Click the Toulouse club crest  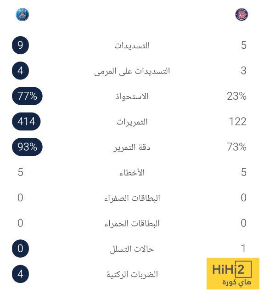(242, 14)
